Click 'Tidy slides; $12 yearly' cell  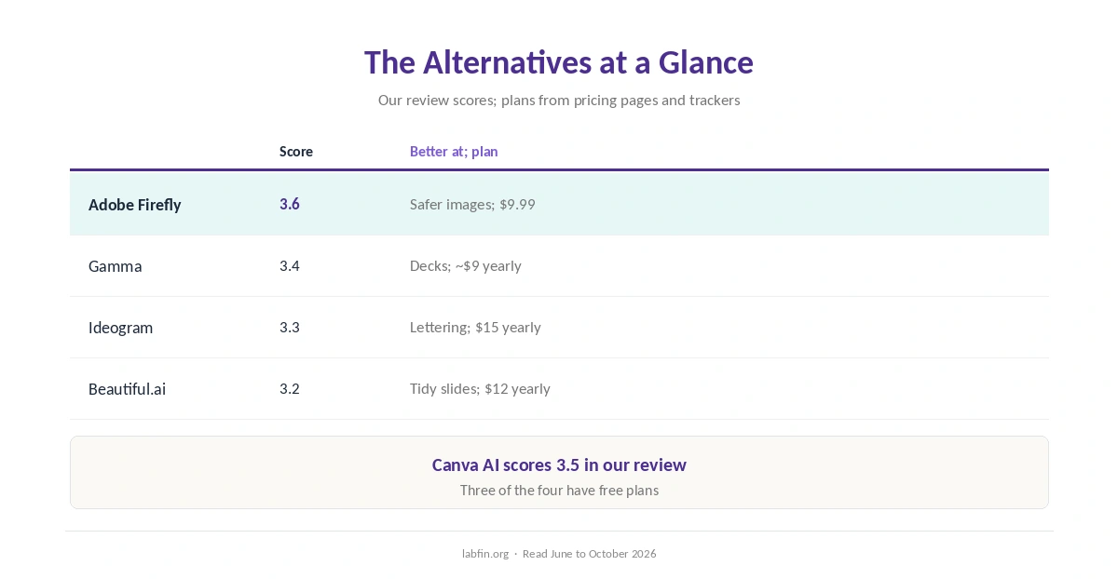click(x=480, y=389)
